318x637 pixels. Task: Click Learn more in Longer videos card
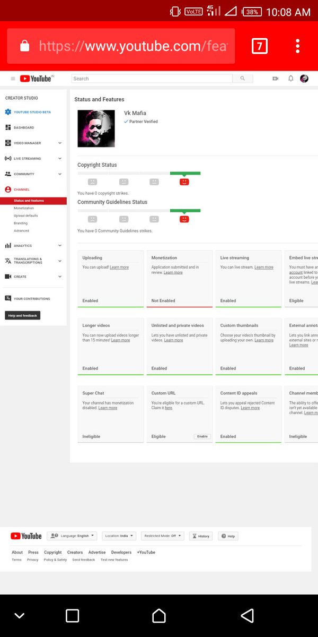click(120, 340)
